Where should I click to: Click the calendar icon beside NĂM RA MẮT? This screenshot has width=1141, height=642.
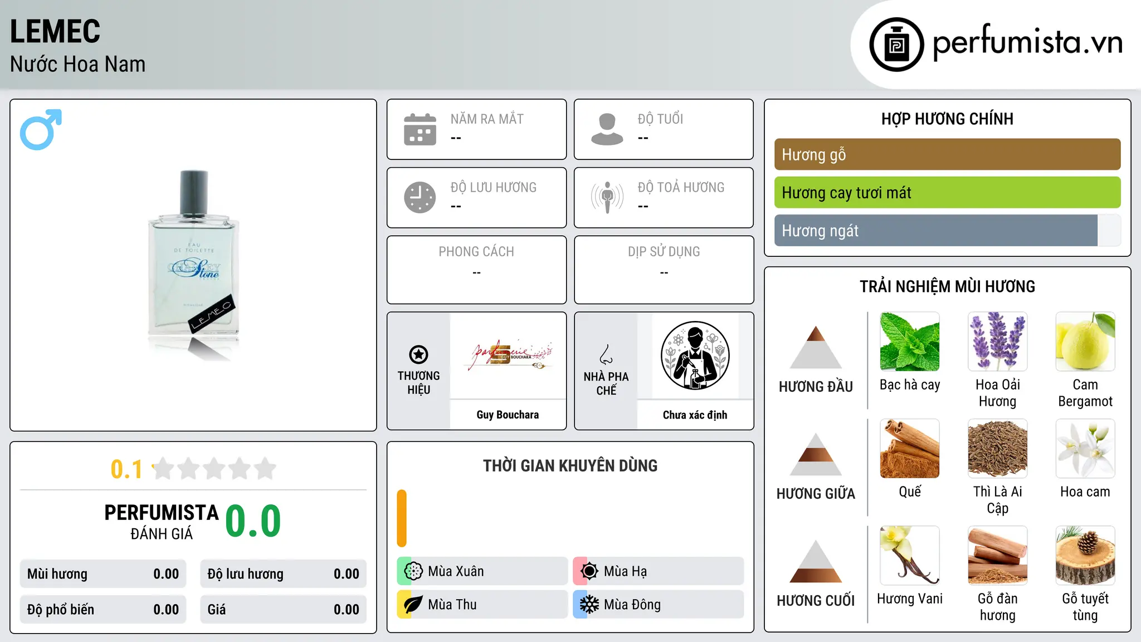(x=420, y=129)
